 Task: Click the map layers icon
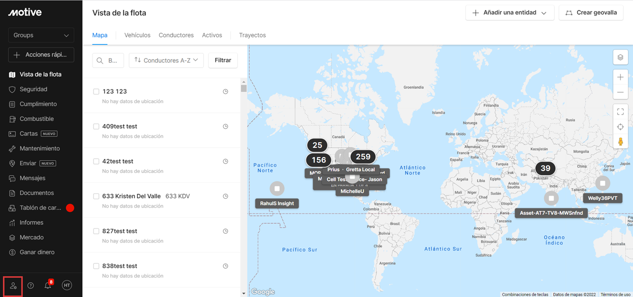621,57
